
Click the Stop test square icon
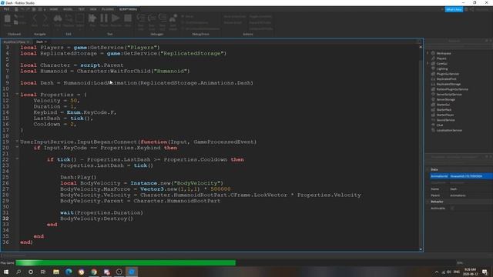[128, 19]
